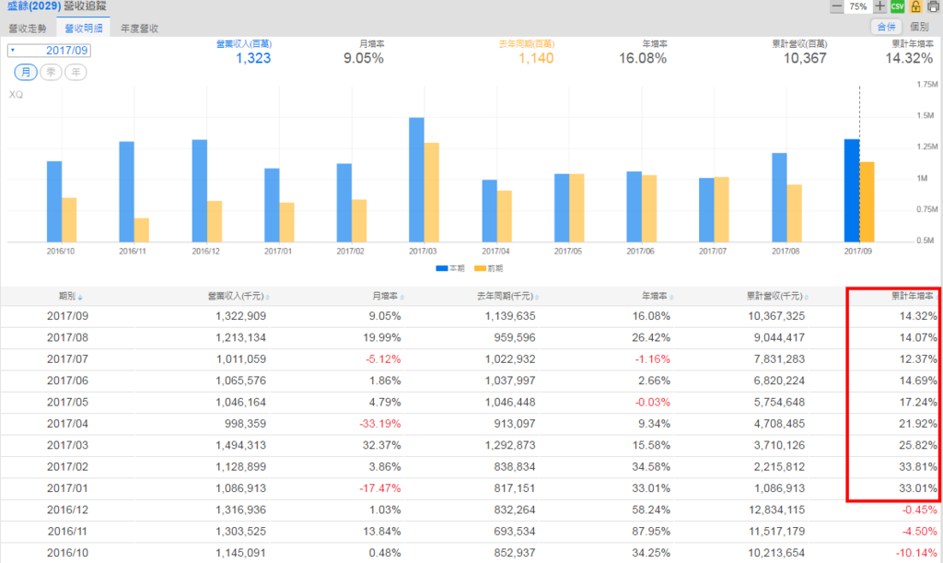
Task: Click the orange 2016/11 chart bar
Action: [x=141, y=229]
